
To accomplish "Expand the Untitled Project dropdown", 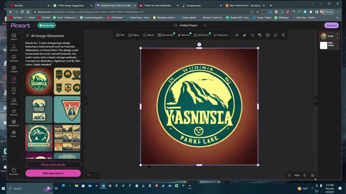I will coord(205,25).
